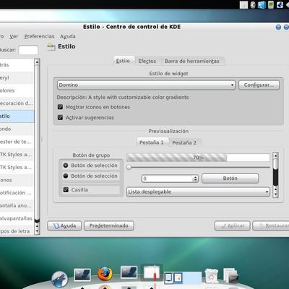Screen dimensions: 289x289
Task: Switch to second desktop in dock pager
Action: [178, 277]
